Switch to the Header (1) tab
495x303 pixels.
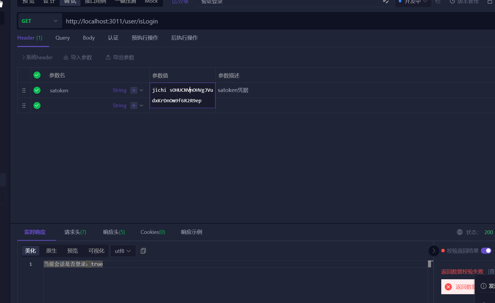click(30, 38)
